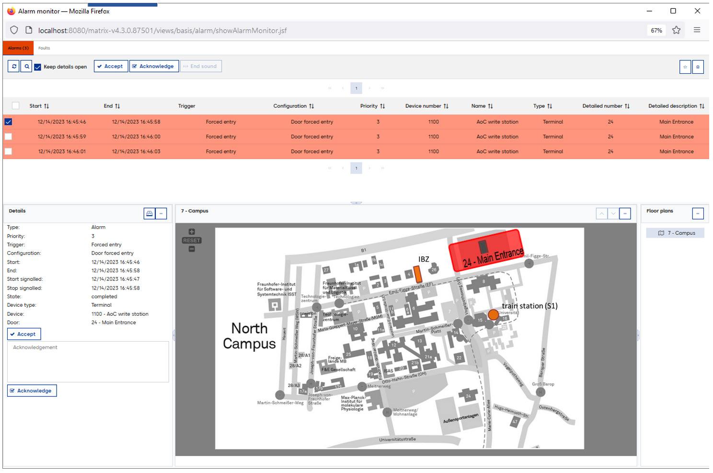
Task: Reset the campus map zoom level
Action: point(192,241)
